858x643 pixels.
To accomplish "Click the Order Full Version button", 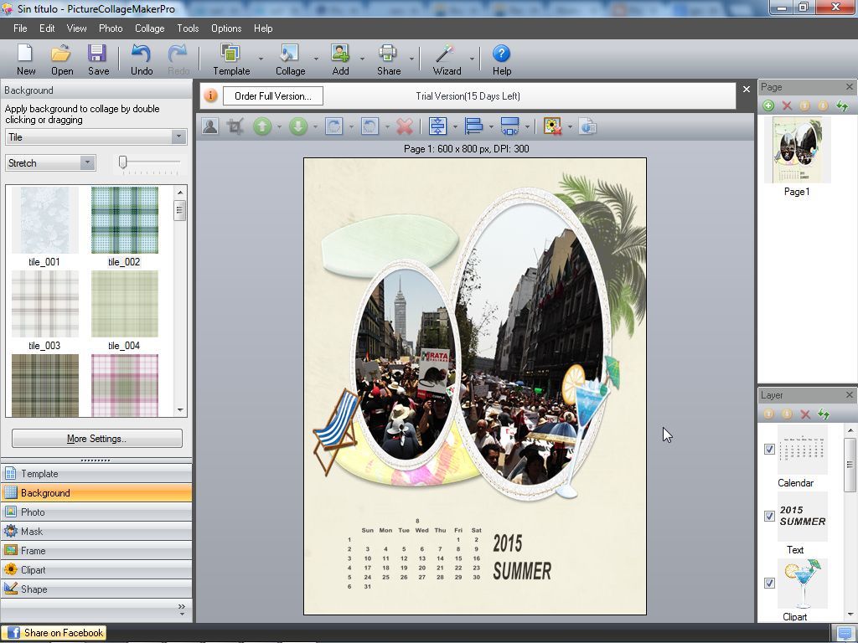I will click(x=272, y=95).
